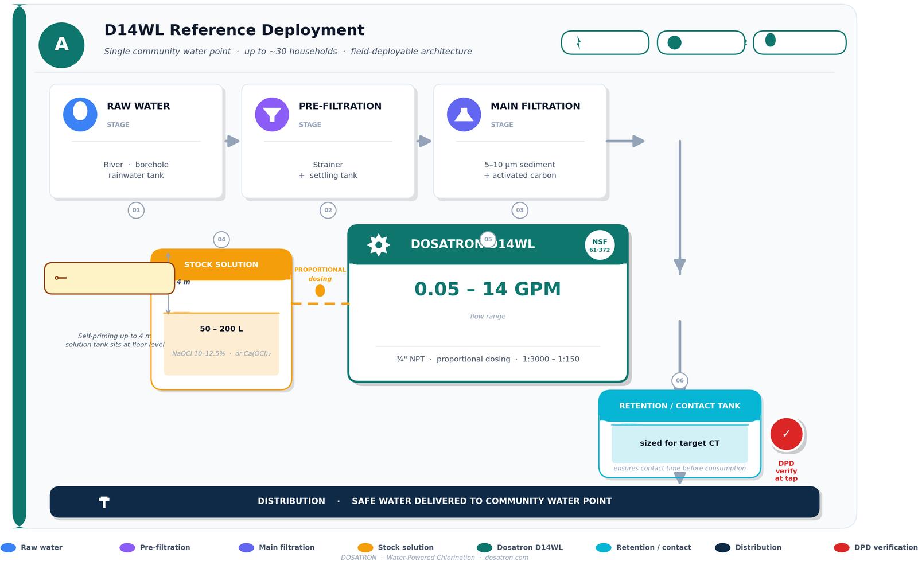Click the NSF 61·372 certification badge
The width and height of the screenshot is (918, 561).
pyautogui.click(x=600, y=245)
